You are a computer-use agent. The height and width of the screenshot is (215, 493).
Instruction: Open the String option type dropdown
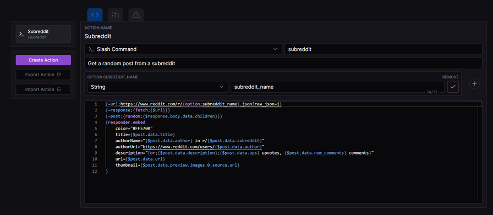point(157,87)
